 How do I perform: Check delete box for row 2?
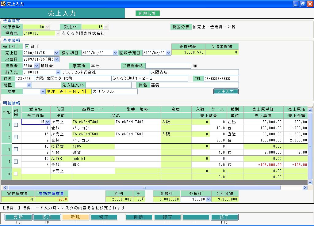[16, 137]
